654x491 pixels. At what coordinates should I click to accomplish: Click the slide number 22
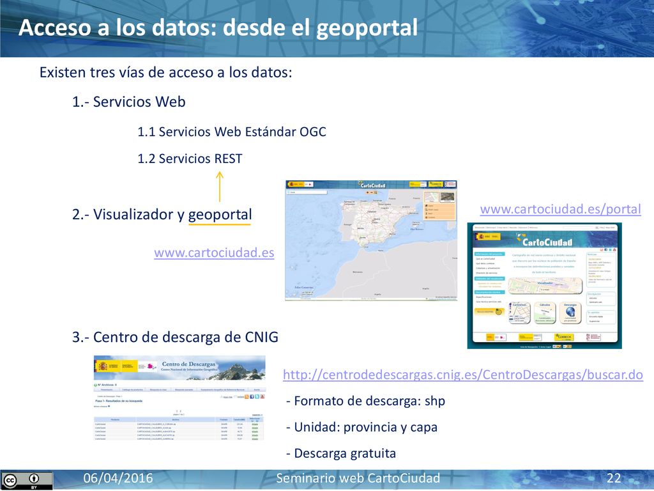tap(614, 478)
